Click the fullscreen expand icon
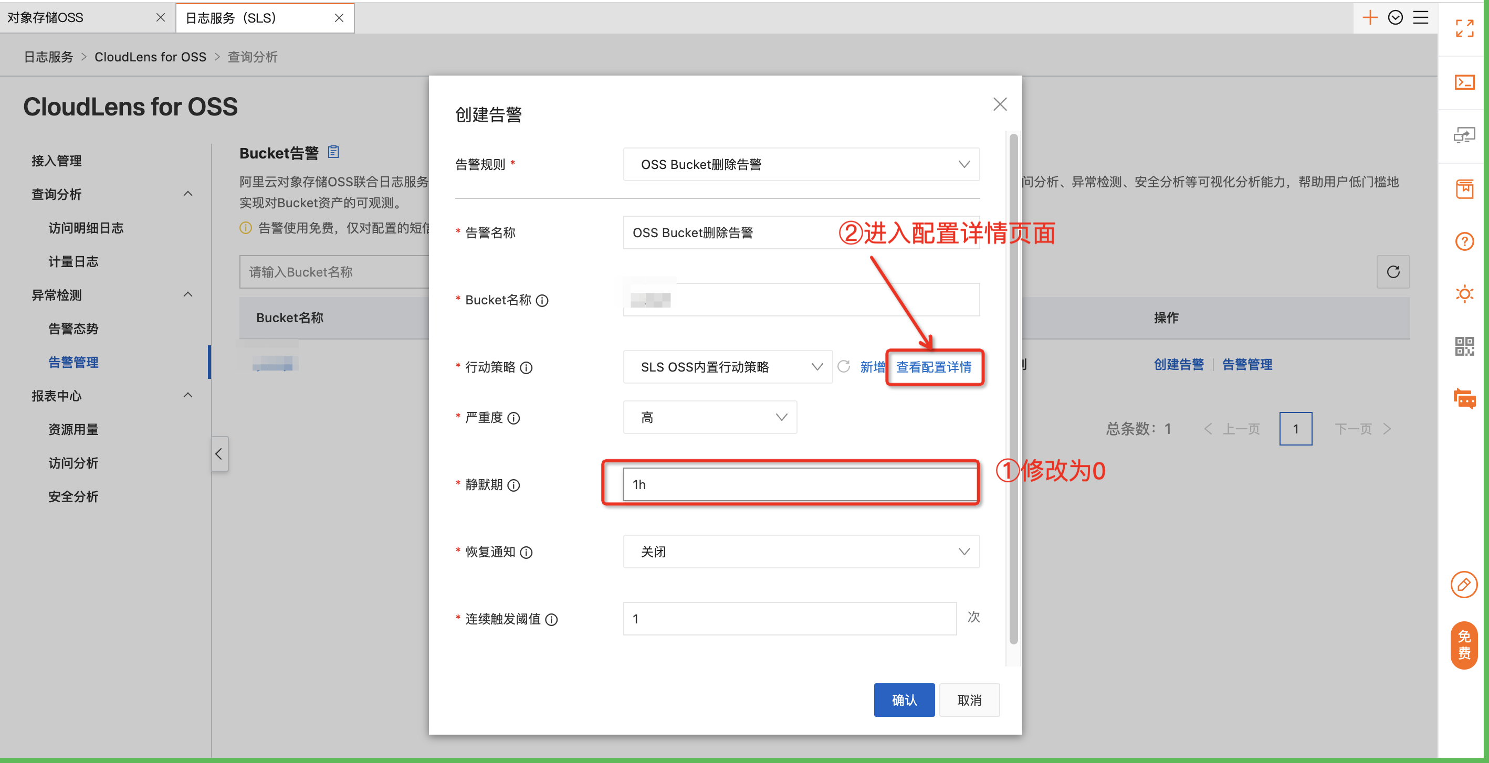 [x=1464, y=28]
